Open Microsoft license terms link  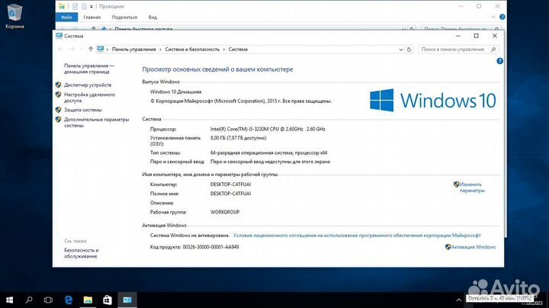click(357, 236)
